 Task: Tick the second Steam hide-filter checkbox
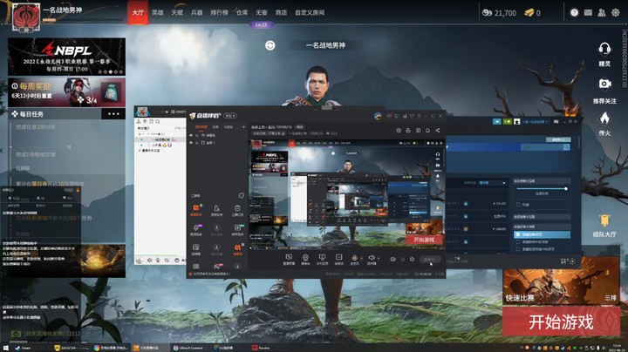pos(518,241)
